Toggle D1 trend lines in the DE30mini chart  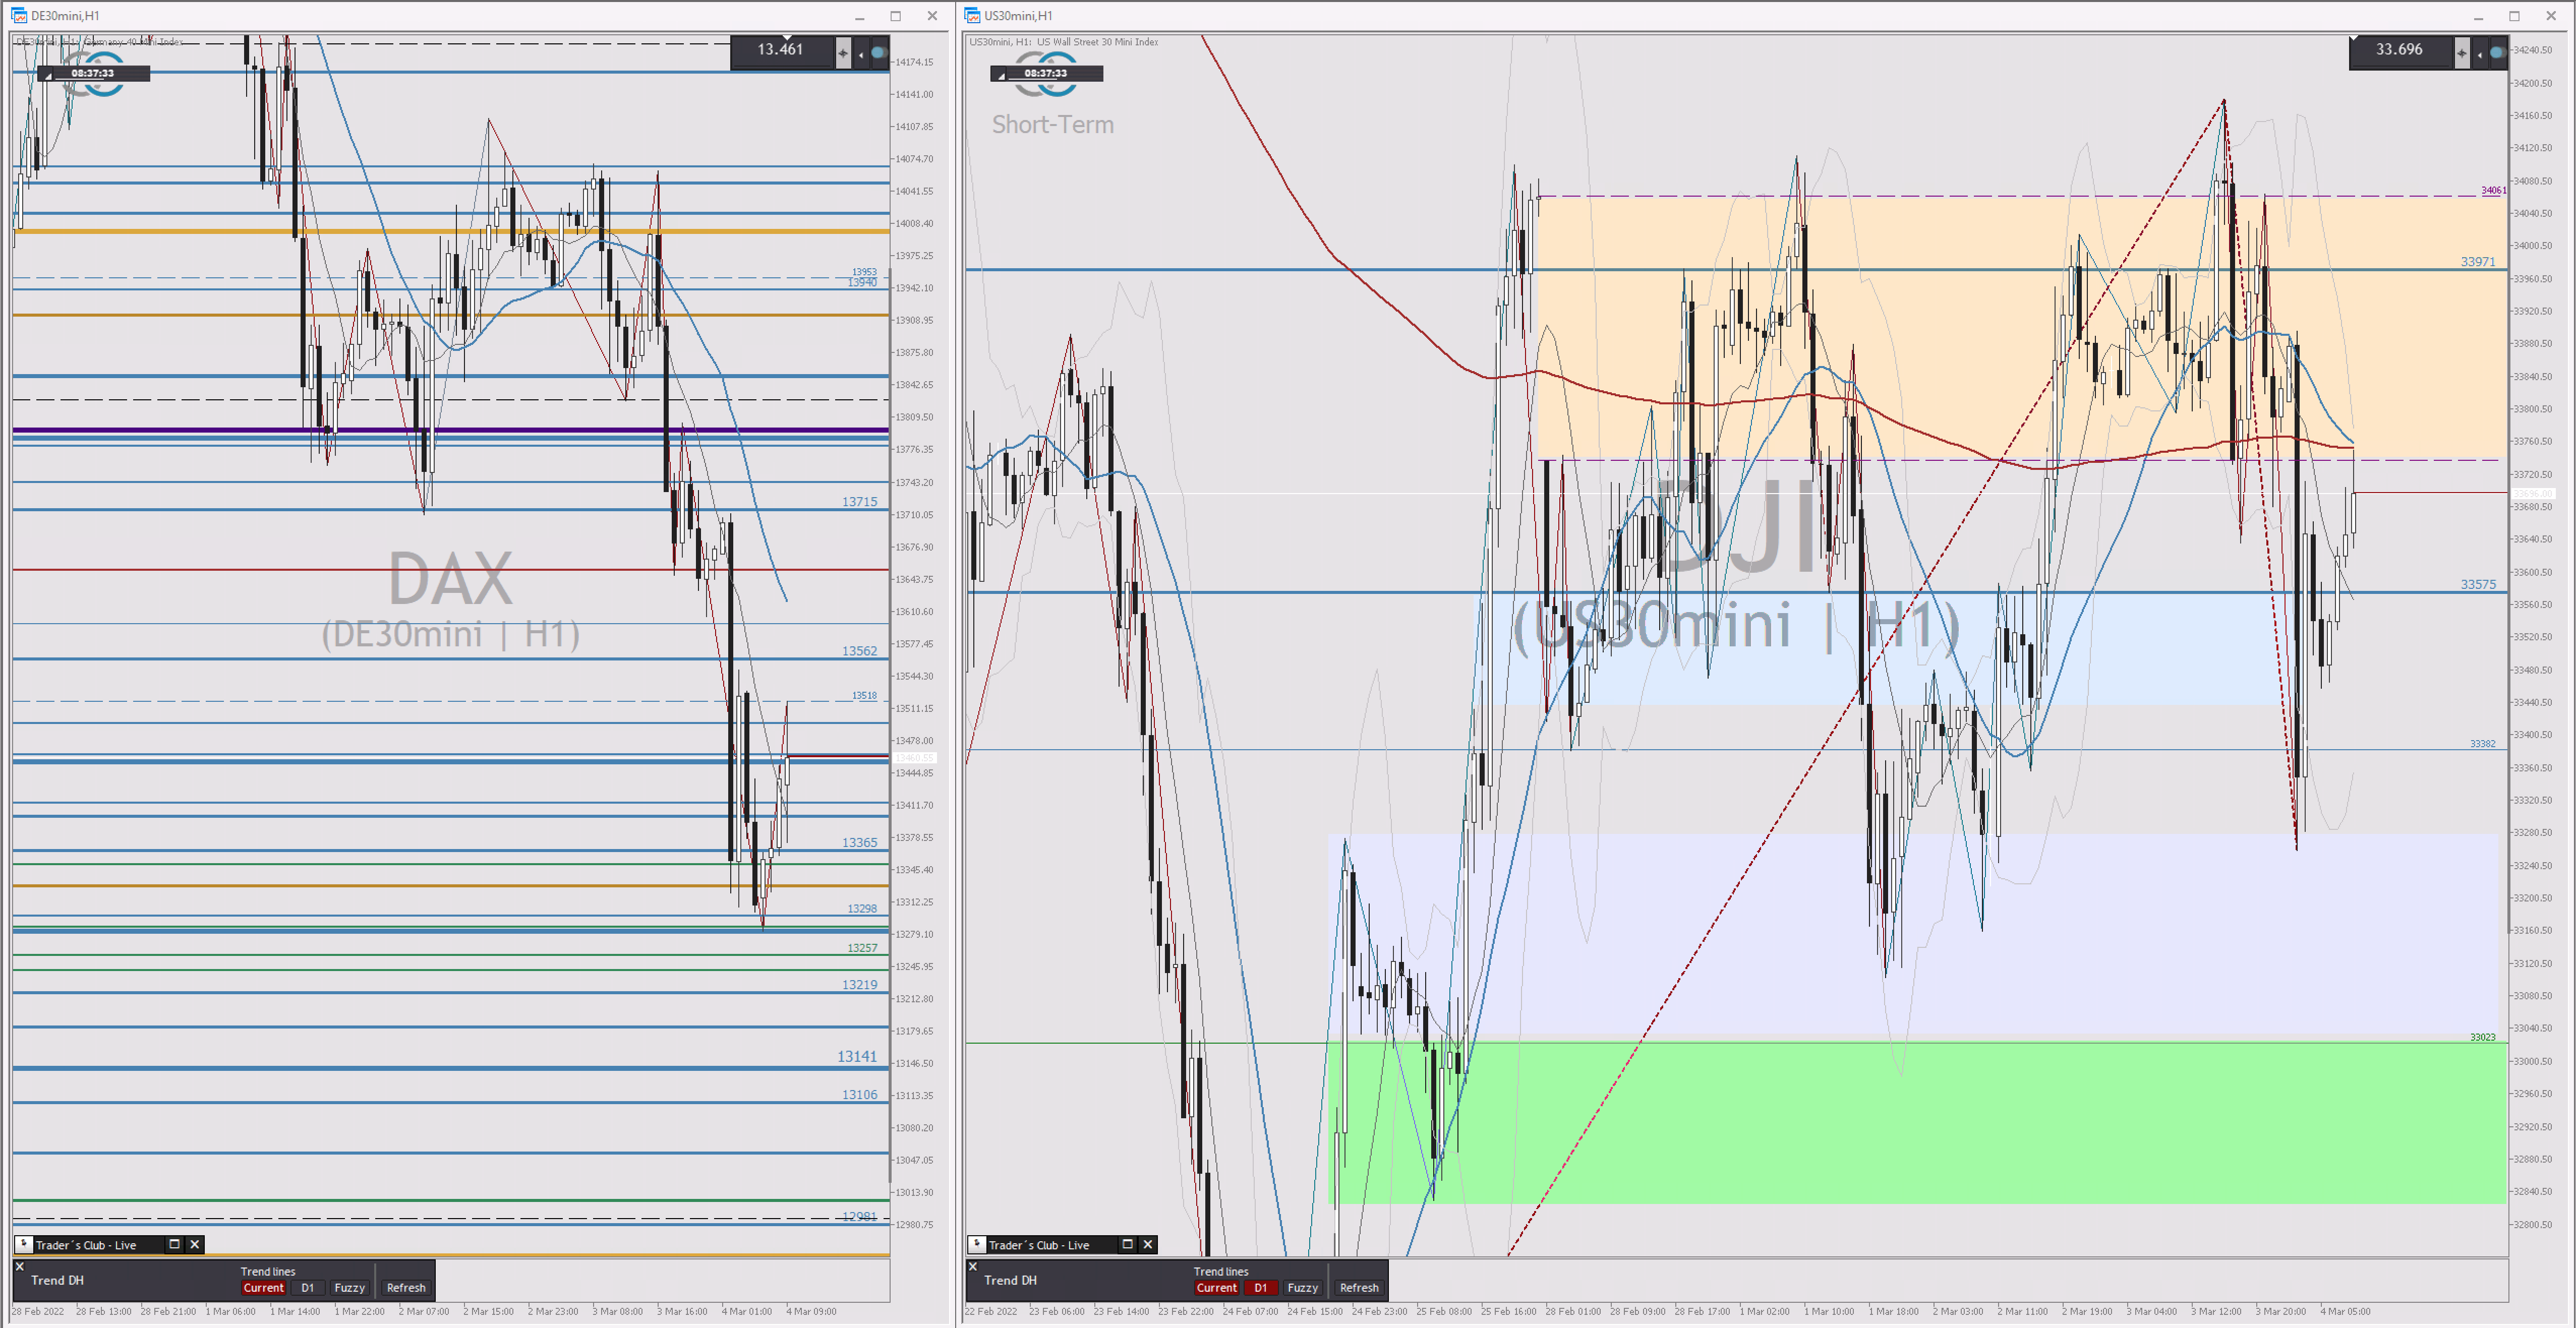[x=308, y=1288]
